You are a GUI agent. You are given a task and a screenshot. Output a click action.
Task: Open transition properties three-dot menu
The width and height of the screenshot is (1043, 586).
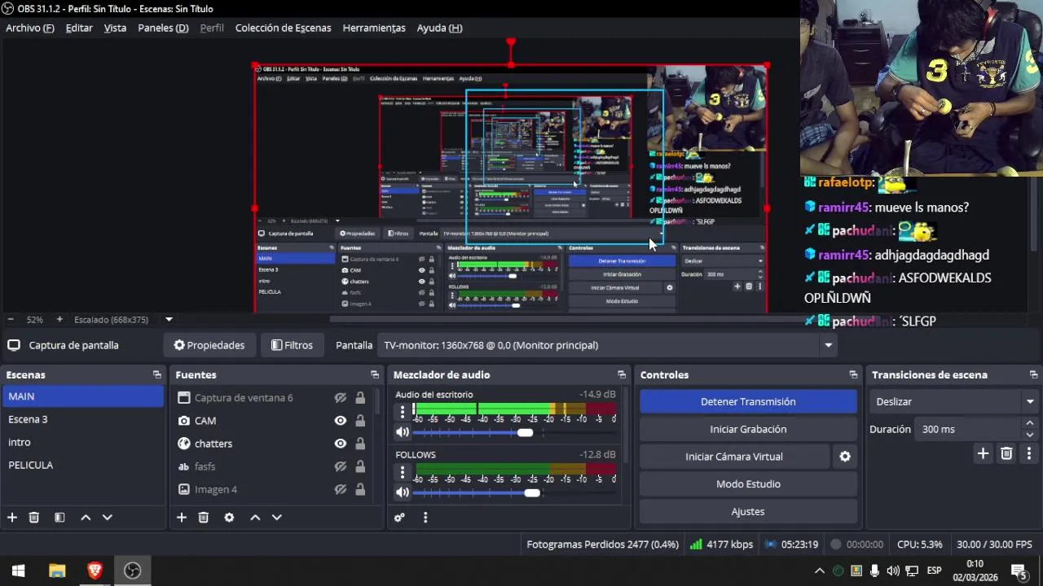point(1029,454)
